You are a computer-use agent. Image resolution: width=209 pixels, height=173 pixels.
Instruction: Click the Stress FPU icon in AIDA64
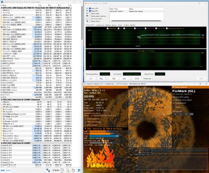[87, 11]
